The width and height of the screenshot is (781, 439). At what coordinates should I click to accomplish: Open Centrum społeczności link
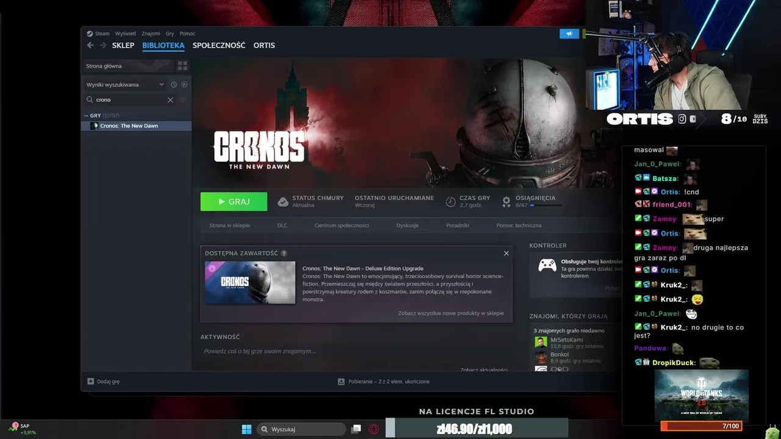coord(342,226)
